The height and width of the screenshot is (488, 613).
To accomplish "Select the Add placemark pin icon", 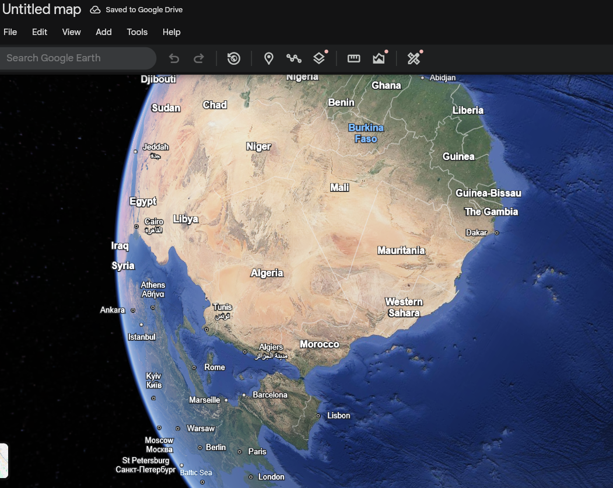I will (x=268, y=58).
